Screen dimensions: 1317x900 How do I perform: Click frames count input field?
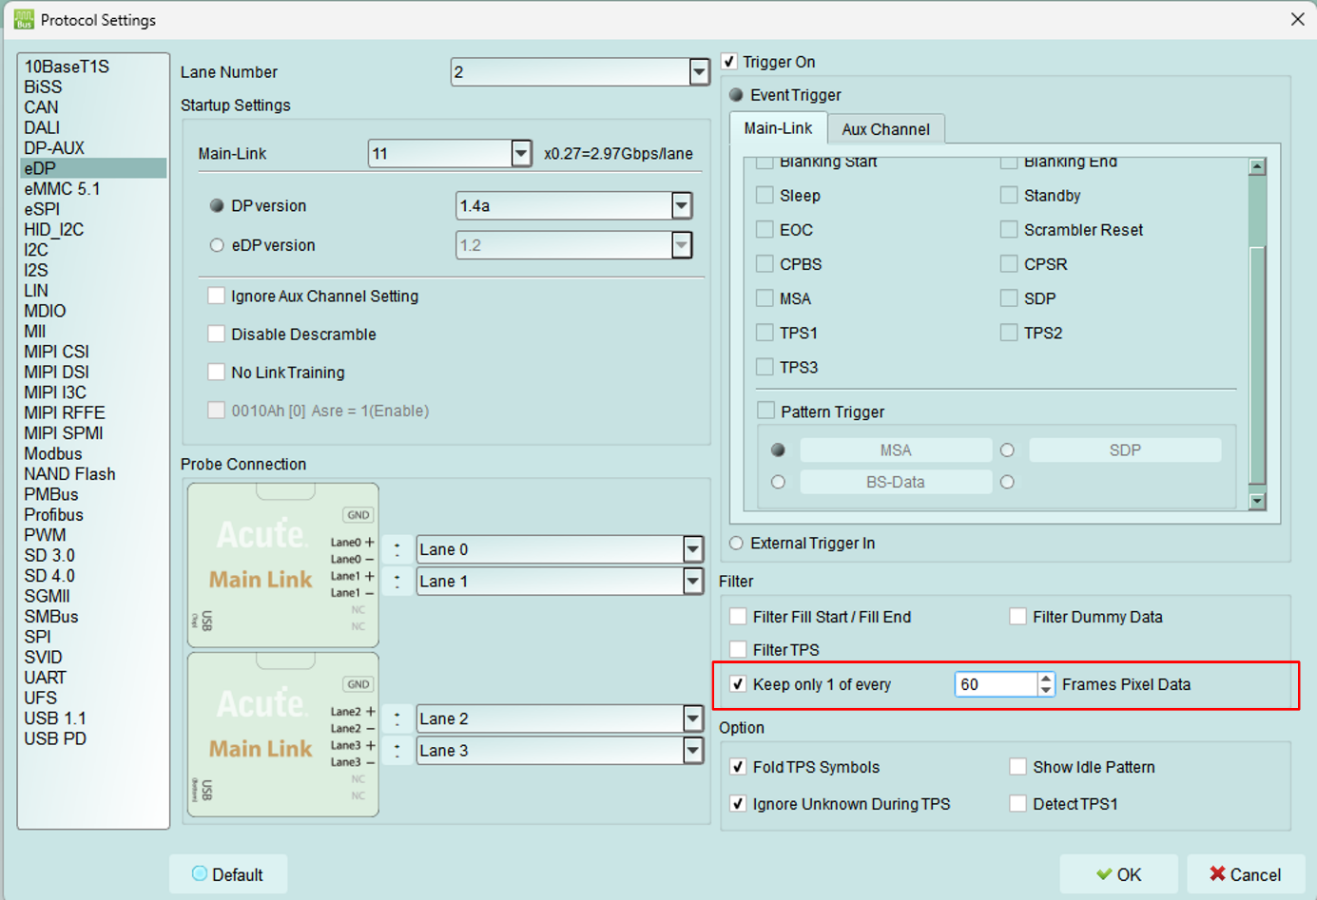[997, 684]
